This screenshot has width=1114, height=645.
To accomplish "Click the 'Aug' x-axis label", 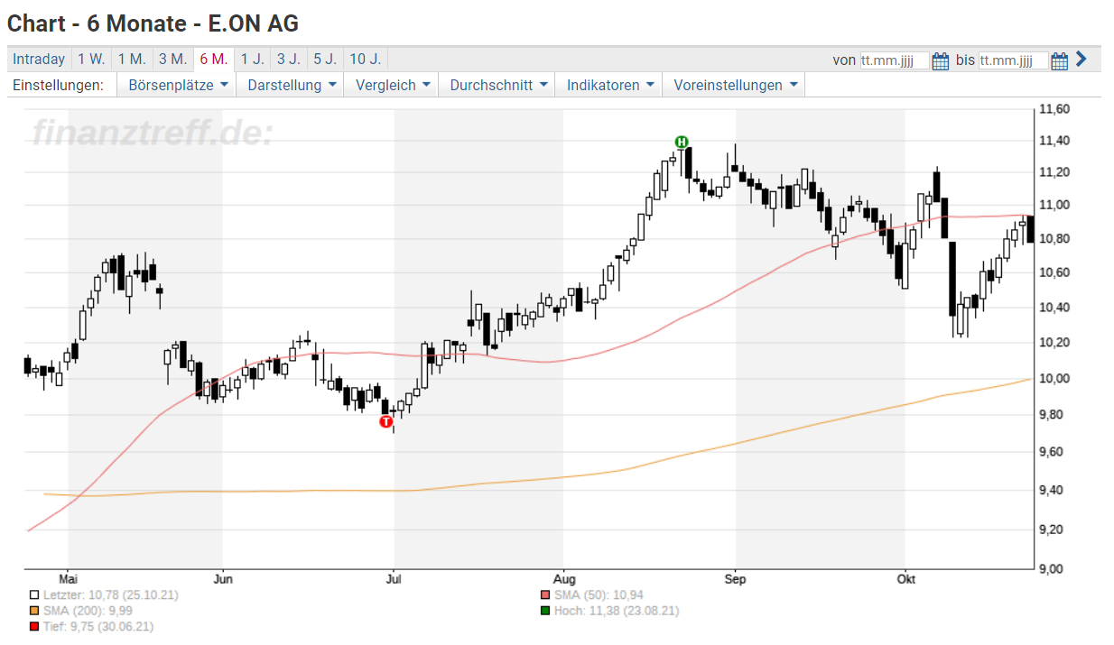I will point(563,579).
